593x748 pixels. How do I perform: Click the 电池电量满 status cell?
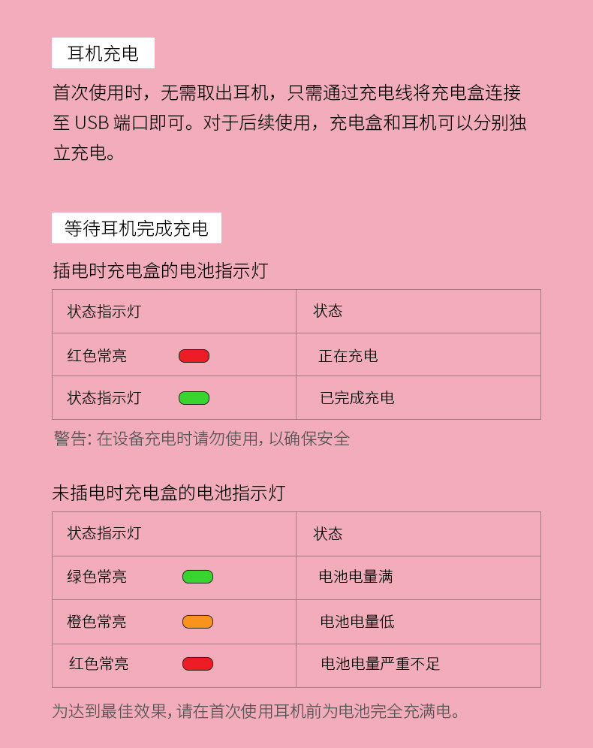tap(356, 577)
